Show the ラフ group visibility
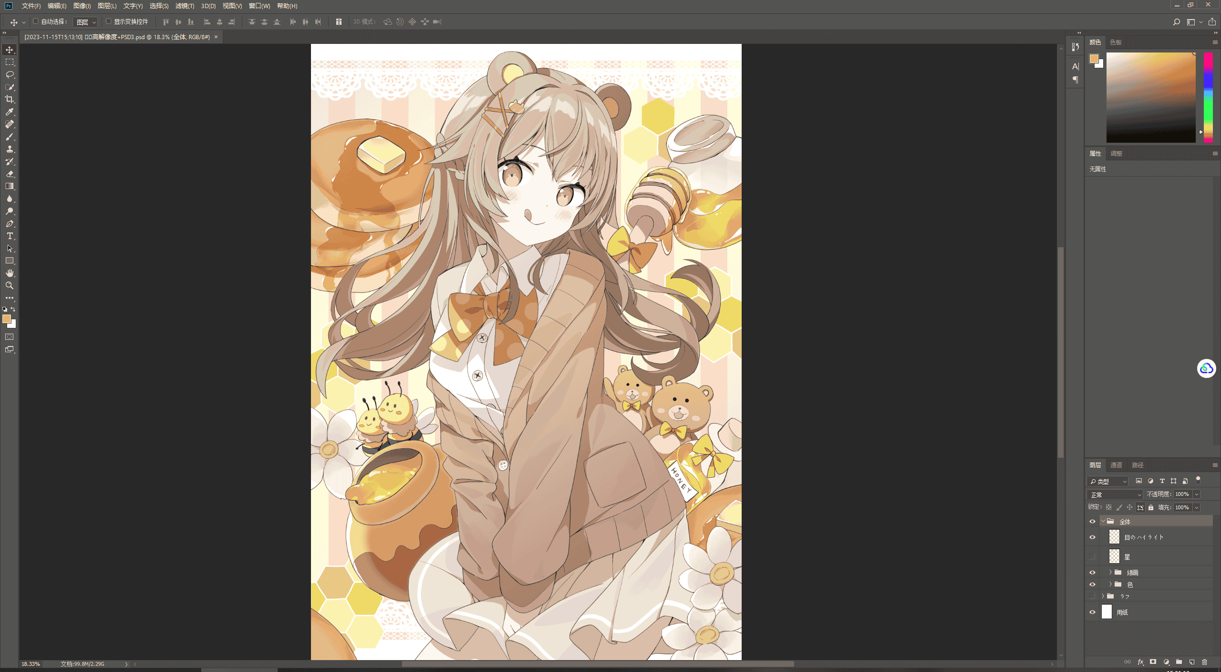 tap(1092, 596)
